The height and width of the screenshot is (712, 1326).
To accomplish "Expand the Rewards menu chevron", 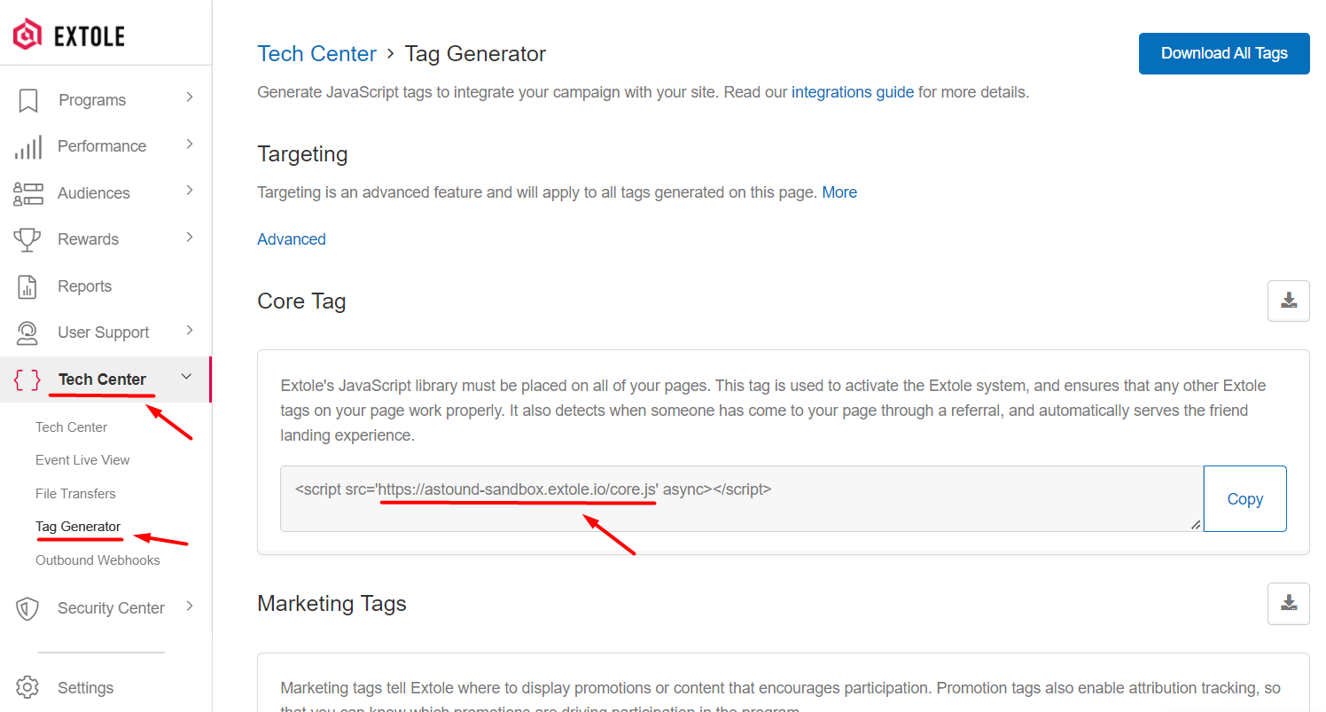I will pyautogui.click(x=189, y=237).
